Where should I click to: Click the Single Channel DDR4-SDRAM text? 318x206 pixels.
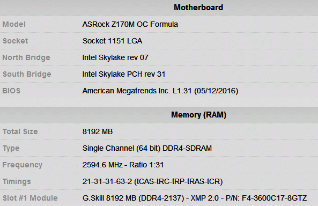coord(147,148)
